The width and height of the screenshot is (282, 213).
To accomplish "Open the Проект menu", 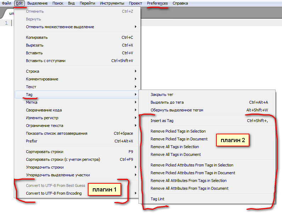I will (135, 3).
